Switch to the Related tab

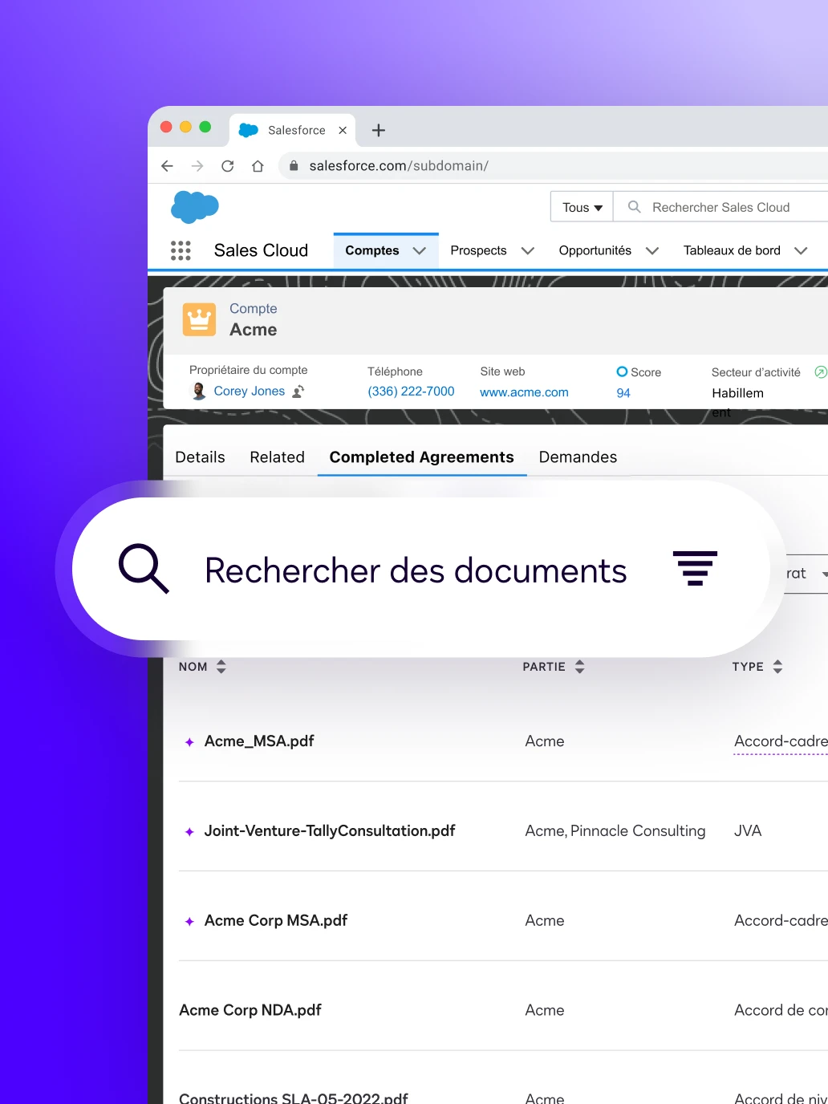click(277, 457)
